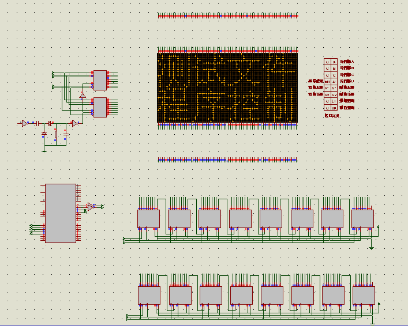Click the ground symbol right of the upper register row

[372, 248]
